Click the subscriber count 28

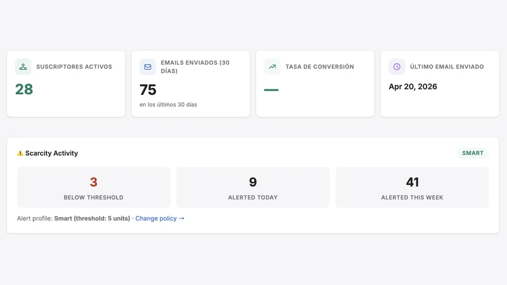click(x=24, y=89)
